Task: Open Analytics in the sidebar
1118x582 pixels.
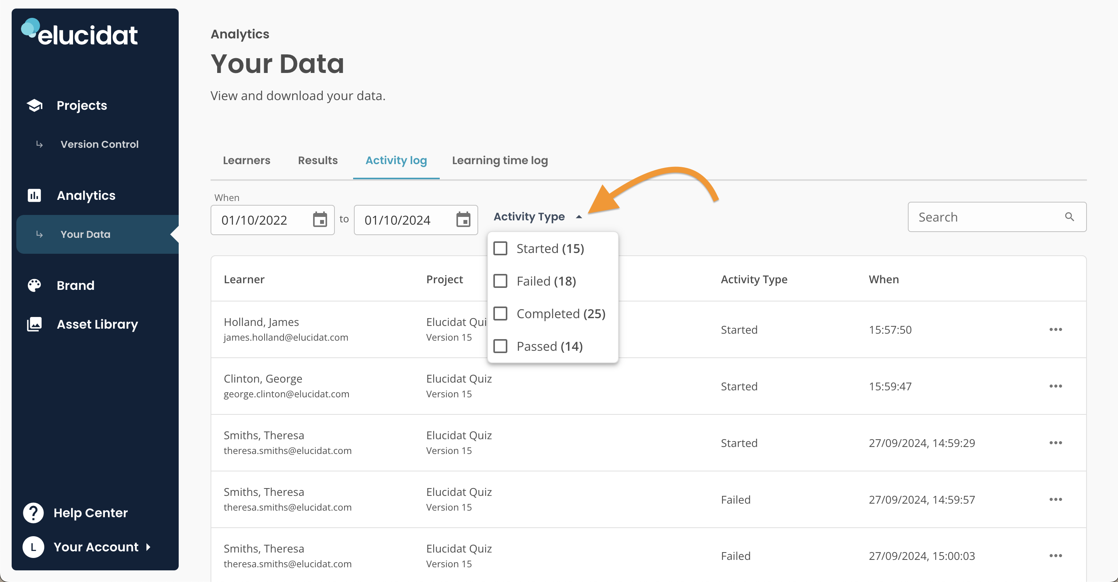Action: tap(86, 196)
